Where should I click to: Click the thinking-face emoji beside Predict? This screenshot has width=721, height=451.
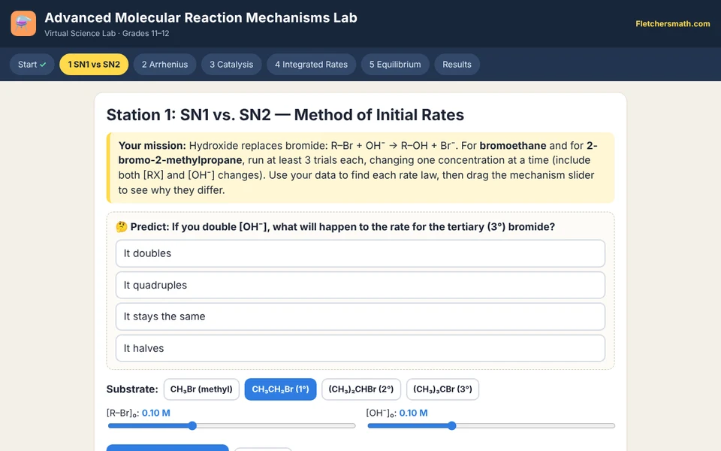tap(122, 227)
